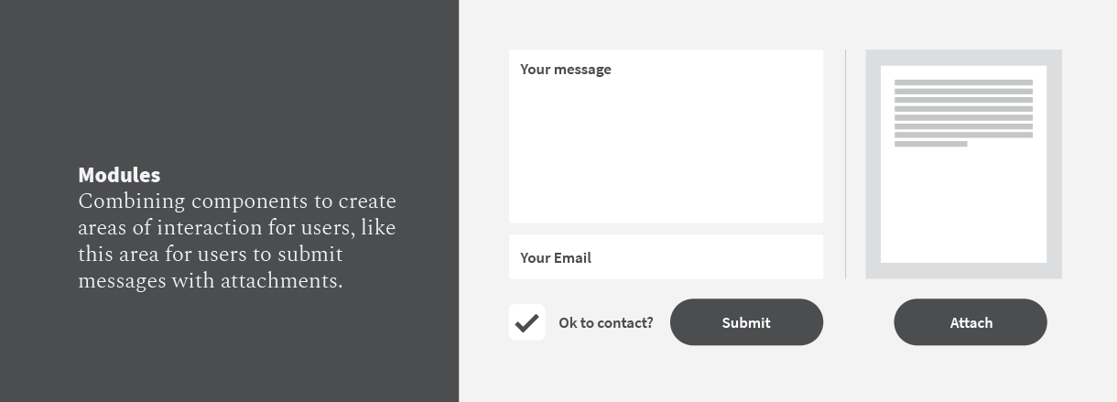This screenshot has height=402, width=1117.
Task: Click the gray text lines on the document page
Action: click(x=963, y=110)
